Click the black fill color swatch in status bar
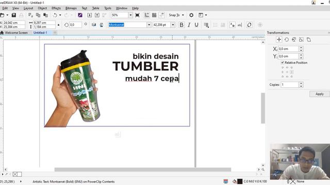The image size is (330, 185). (240, 181)
